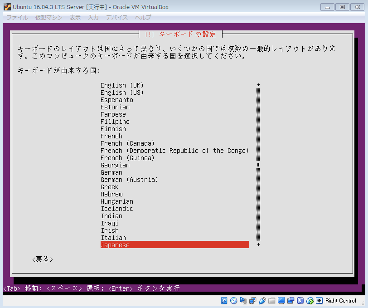This screenshot has height=308, width=368.
Task: Choose English (US) keyboard layout
Action: pyautogui.click(x=122, y=93)
